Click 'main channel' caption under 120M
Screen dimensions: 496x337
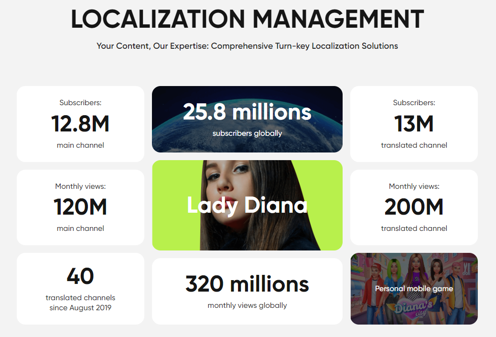click(x=80, y=228)
